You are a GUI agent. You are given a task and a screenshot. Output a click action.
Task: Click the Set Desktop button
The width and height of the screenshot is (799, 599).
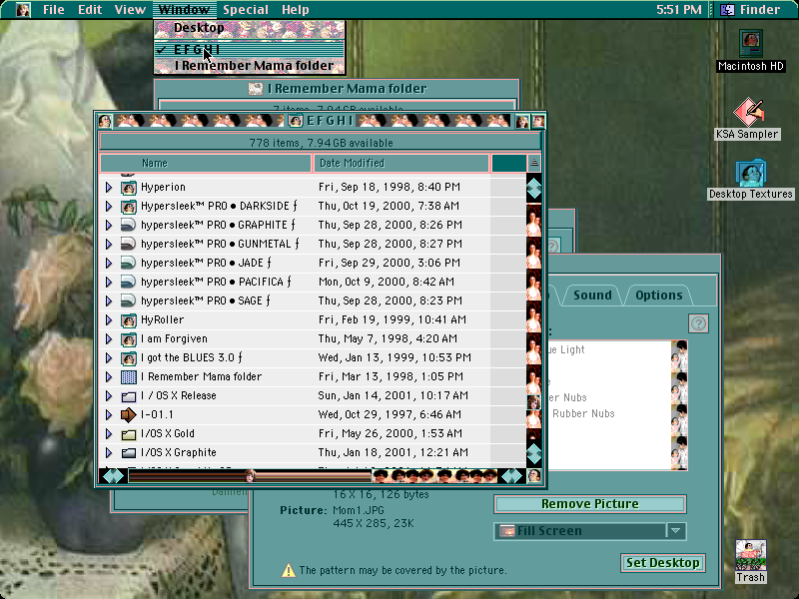(x=663, y=563)
